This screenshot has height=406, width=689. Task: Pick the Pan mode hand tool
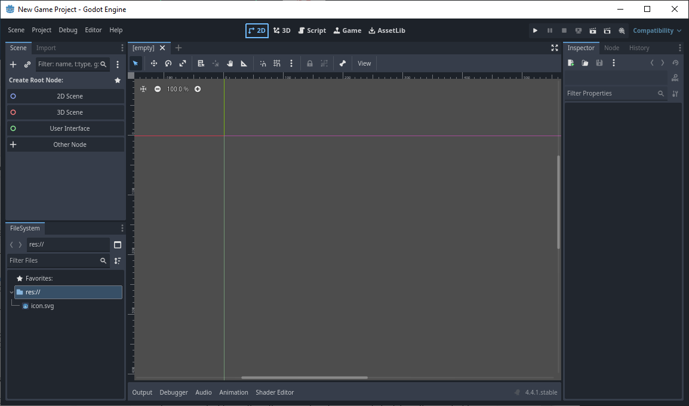coord(230,63)
